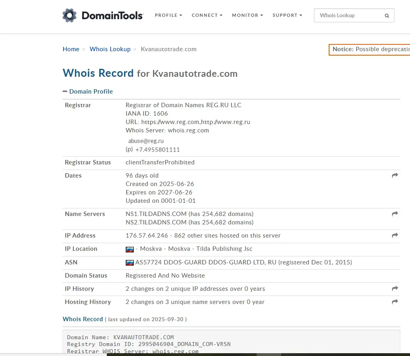
Task: Click the Notice: Possible deprecation banner
Action: (370, 49)
